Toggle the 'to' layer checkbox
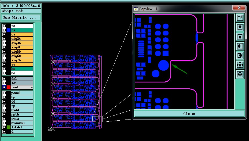The image size is (249, 141). tap(4, 26)
